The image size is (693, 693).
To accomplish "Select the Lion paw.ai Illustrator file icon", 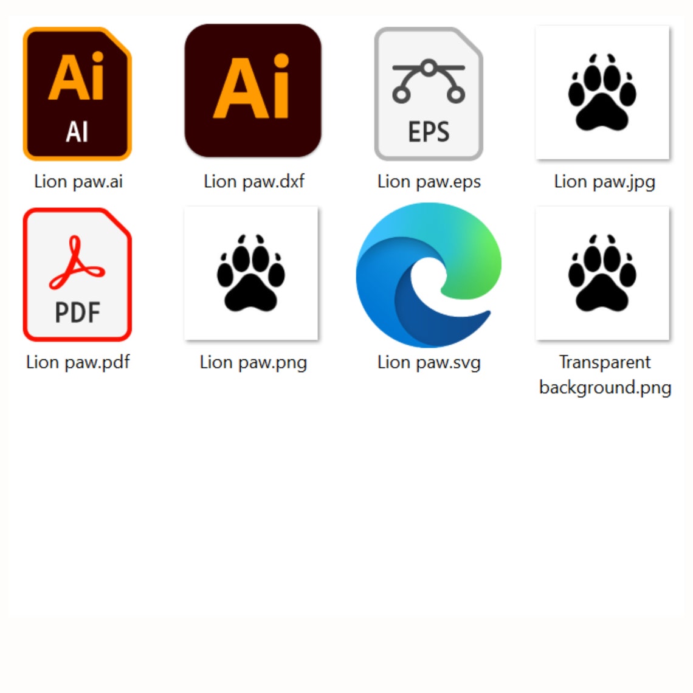I will click(77, 94).
